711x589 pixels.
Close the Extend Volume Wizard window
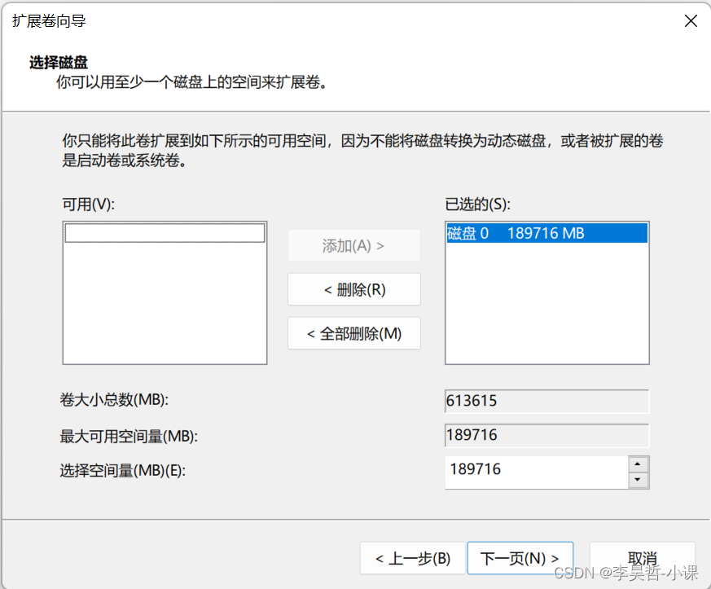pos(691,20)
